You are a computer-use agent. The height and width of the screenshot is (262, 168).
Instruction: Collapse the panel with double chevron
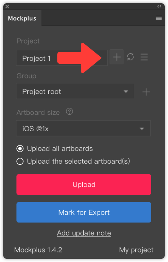pyautogui.click(x=159, y=6)
